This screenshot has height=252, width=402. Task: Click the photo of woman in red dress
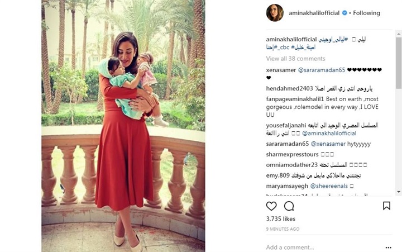tap(123, 126)
